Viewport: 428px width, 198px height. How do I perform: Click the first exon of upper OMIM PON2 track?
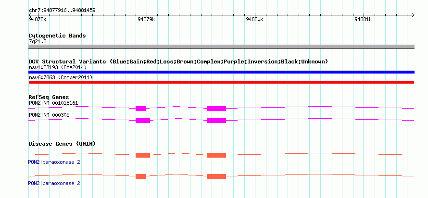pyautogui.click(x=143, y=155)
